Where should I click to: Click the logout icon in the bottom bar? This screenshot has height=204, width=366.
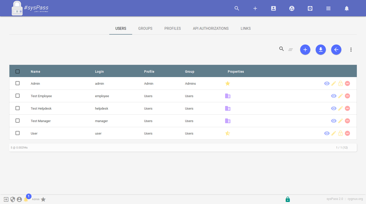pos(6,199)
